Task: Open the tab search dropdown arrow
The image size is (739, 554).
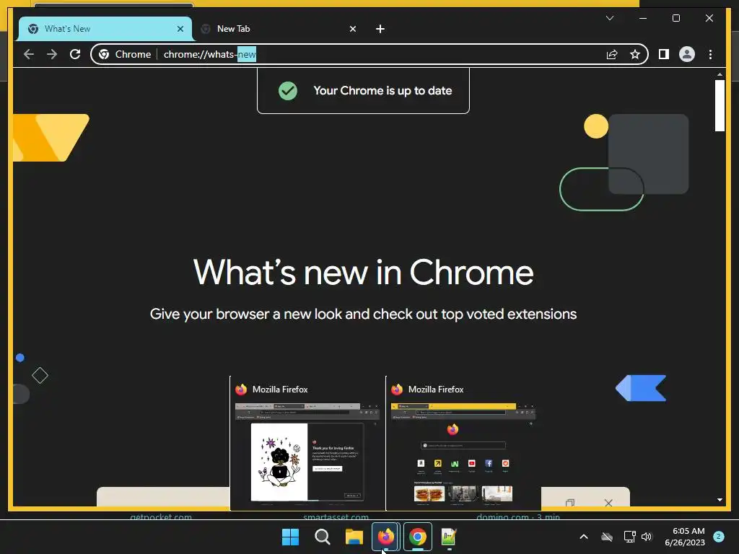Action: click(x=610, y=18)
